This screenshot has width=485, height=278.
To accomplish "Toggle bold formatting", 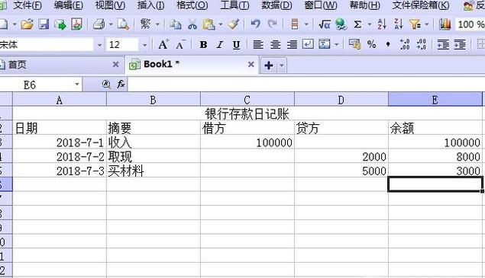I will 203,45.
